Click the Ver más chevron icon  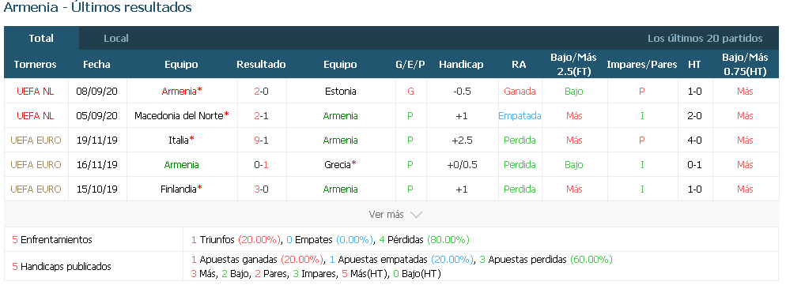[416, 215]
